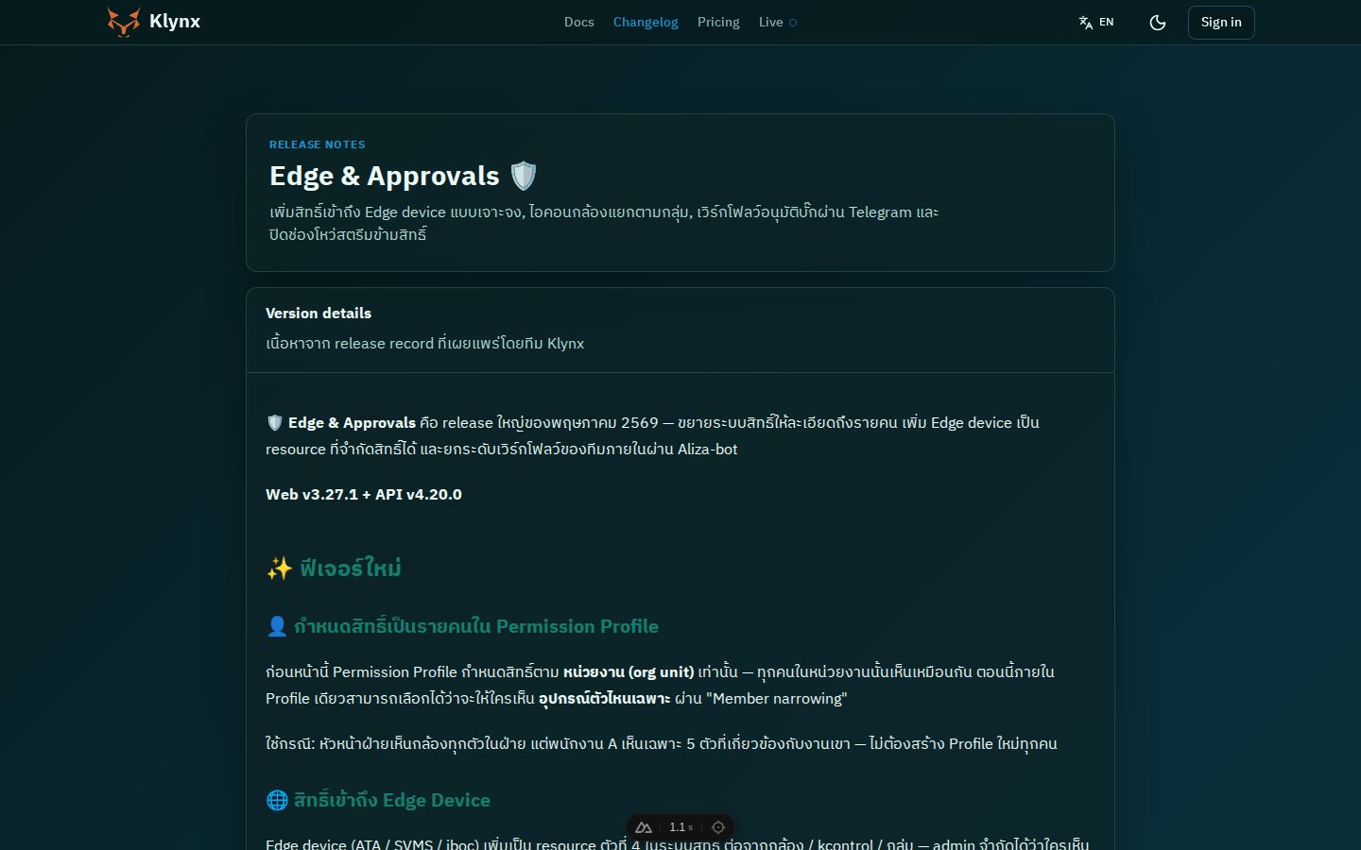This screenshot has width=1361, height=850.
Task: Open the Klynx brand name link
Action: [175, 22]
